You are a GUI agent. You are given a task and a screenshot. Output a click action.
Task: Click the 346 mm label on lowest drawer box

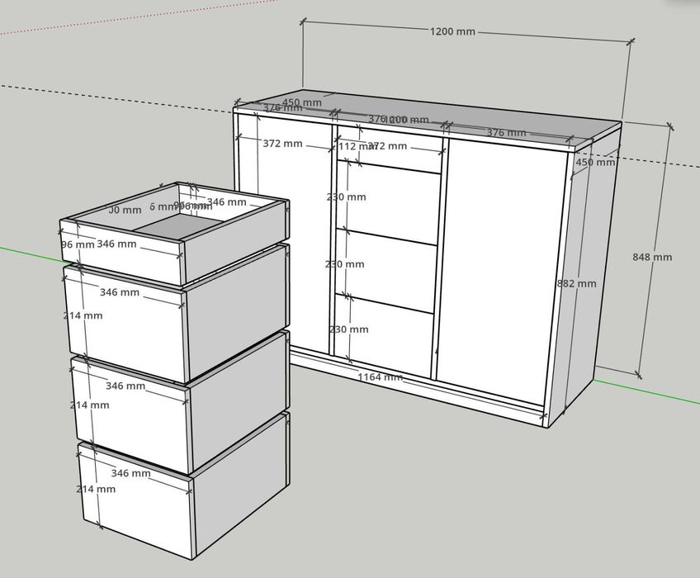click(x=130, y=472)
